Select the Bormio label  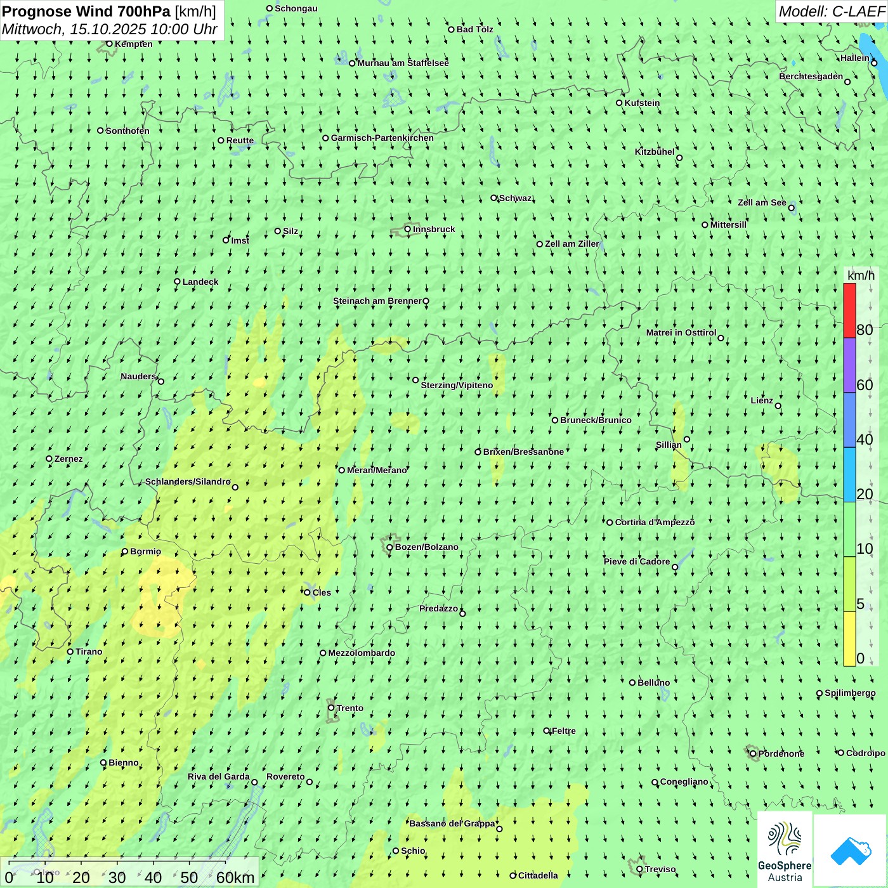click(145, 551)
